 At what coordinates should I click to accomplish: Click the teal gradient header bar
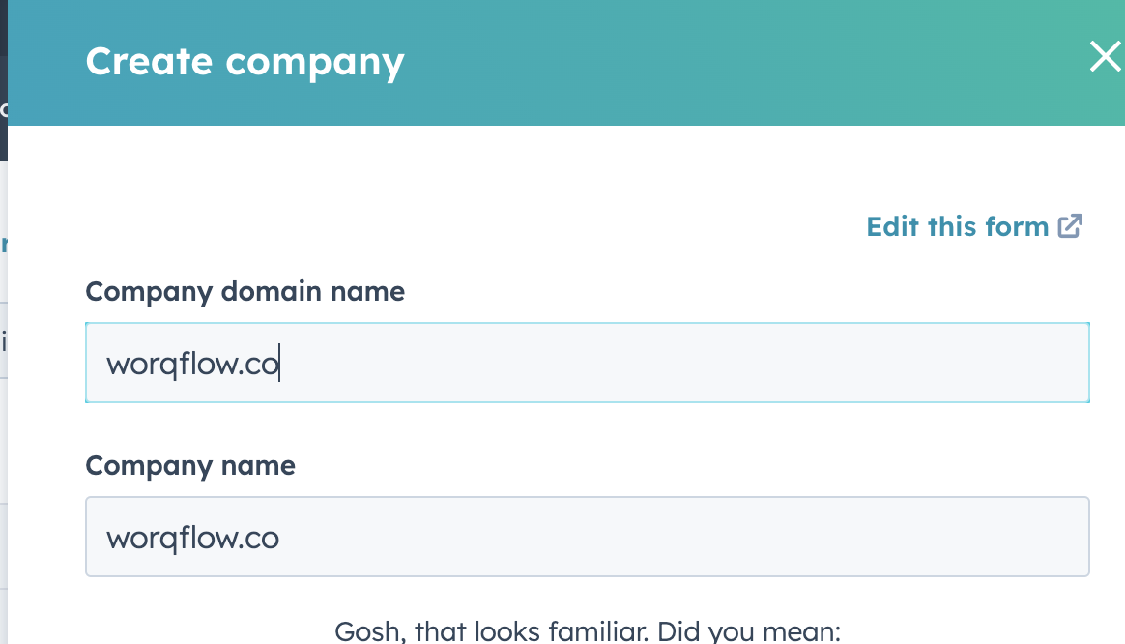coord(677,62)
